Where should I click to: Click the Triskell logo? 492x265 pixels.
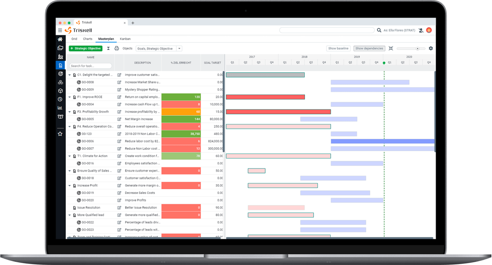point(78,30)
